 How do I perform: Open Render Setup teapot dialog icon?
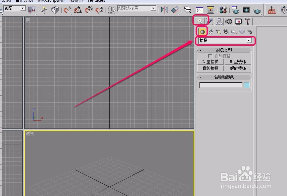pos(235,10)
